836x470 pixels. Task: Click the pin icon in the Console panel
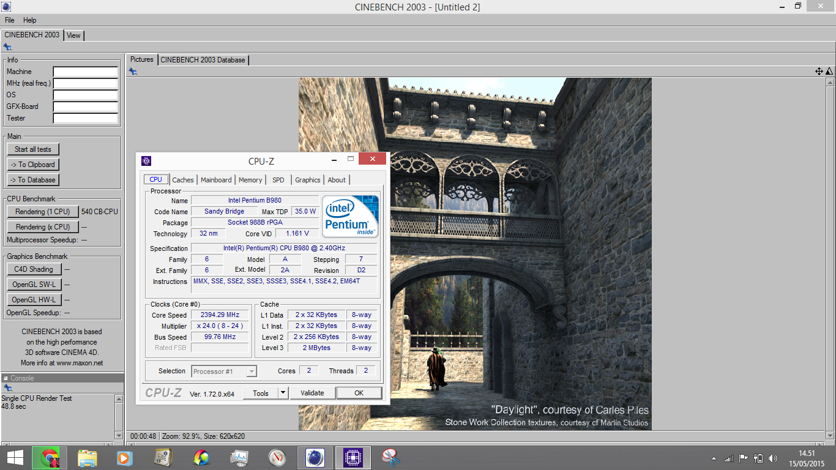point(7,388)
